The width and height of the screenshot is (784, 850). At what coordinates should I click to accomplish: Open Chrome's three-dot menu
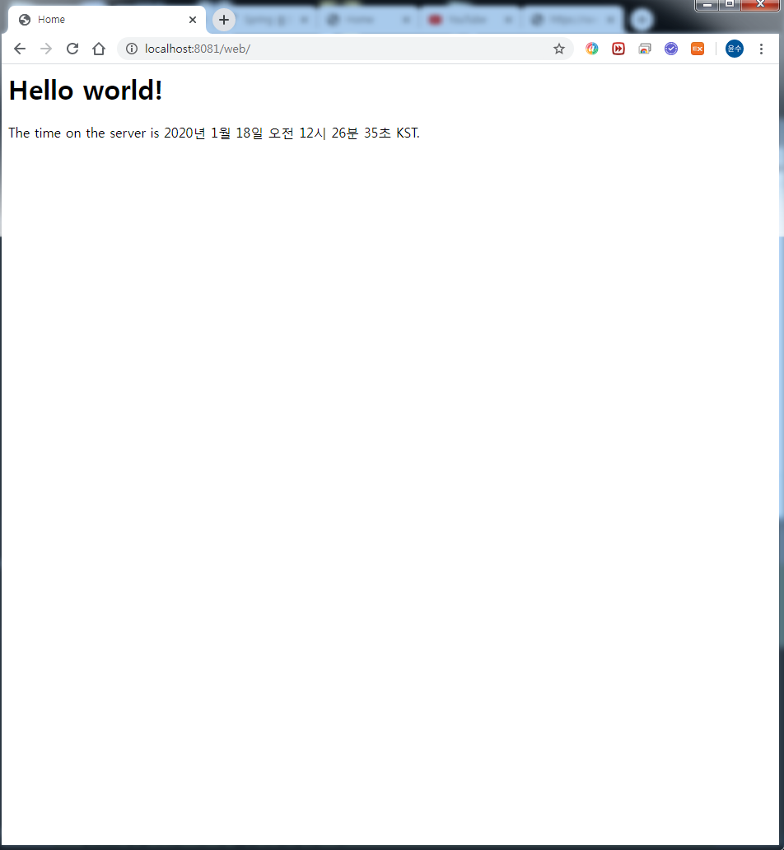click(x=761, y=49)
